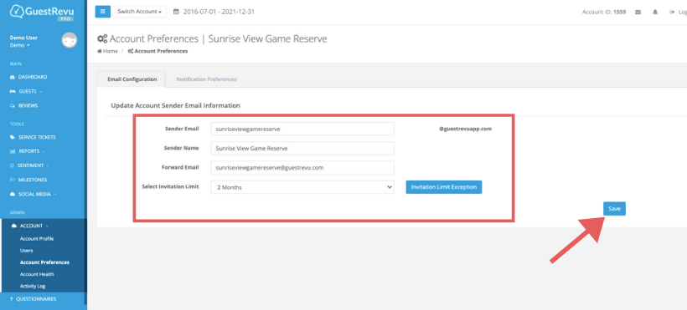The width and height of the screenshot is (687, 310).
Task: Open notifications bell icon
Action: click(655, 13)
